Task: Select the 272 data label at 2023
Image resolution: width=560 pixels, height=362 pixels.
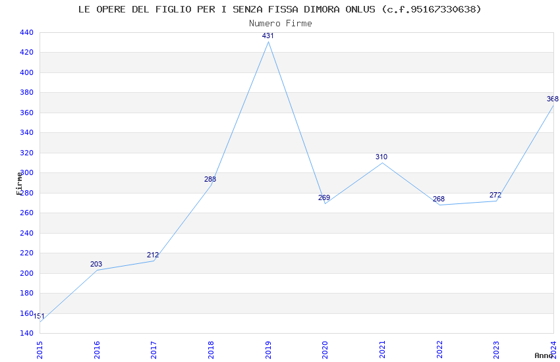Action: [x=495, y=195]
